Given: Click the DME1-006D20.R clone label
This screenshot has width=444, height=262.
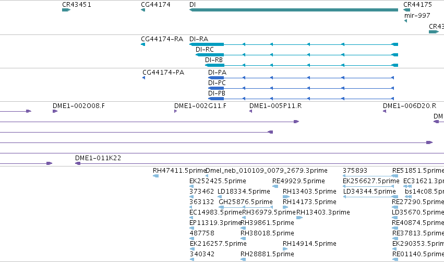Looking at the screenshot, I should (x=410, y=105).
